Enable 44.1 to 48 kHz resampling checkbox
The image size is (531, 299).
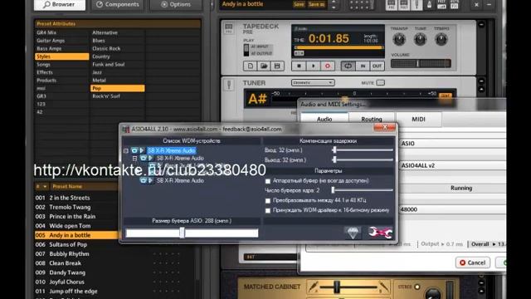(x=268, y=201)
